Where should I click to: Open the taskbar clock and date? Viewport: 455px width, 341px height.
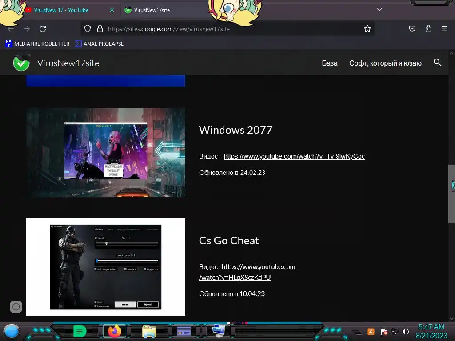431,331
